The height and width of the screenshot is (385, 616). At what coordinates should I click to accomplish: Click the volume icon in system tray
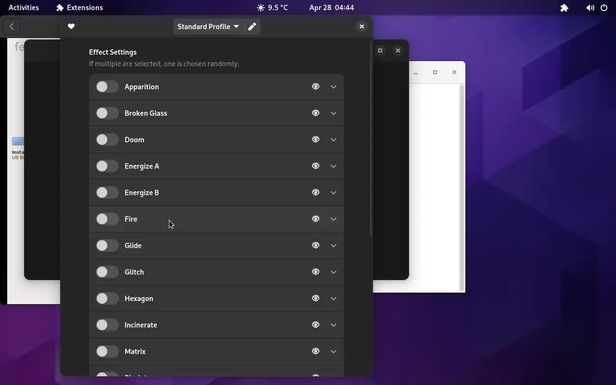[590, 8]
